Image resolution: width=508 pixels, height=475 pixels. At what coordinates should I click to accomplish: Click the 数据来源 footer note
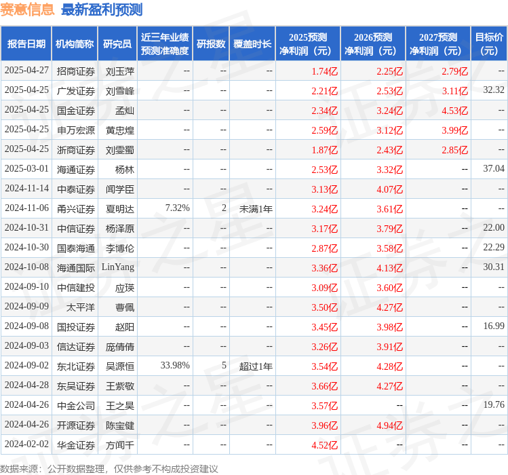click(109, 469)
